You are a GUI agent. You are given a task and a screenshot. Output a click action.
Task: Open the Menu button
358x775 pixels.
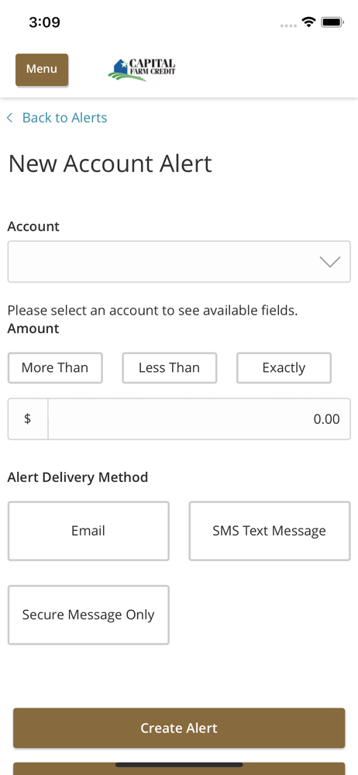[x=42, y=69]
